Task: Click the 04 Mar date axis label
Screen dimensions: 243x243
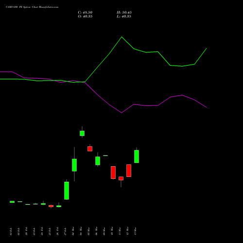Action: pos(81,231)
